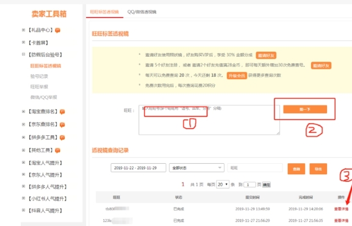This screenshot has height=226, width=352.
Task: Expand the 【淘宝人气提升】 tree node
Action: tap(23, 162)
